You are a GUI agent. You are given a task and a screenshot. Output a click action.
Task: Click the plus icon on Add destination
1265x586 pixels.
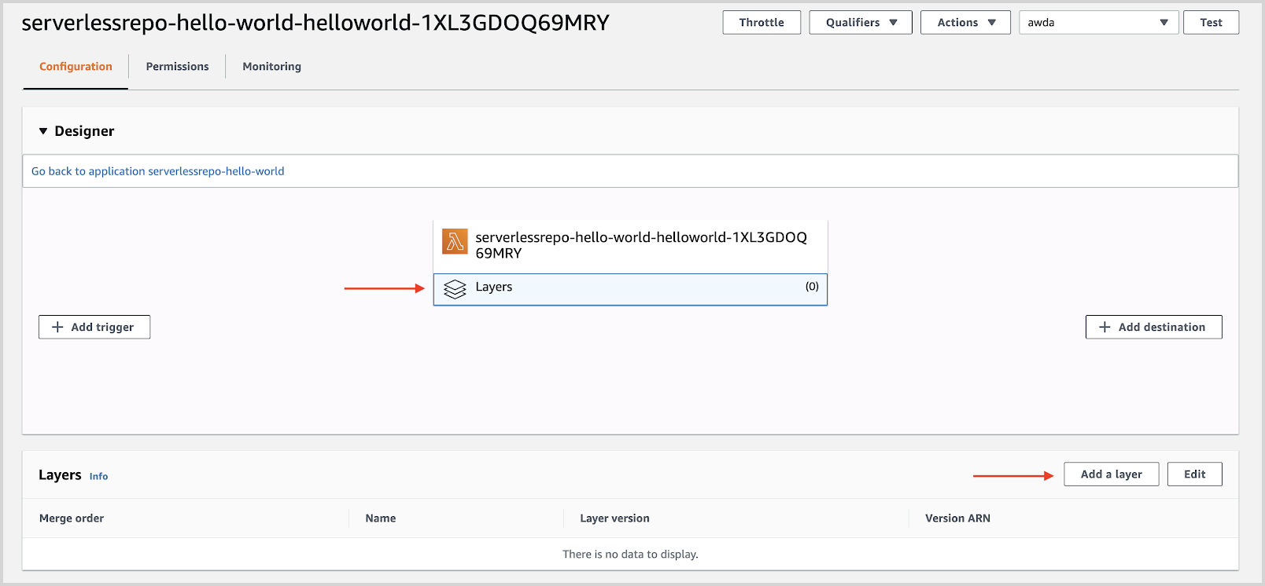click(1105, 327)
